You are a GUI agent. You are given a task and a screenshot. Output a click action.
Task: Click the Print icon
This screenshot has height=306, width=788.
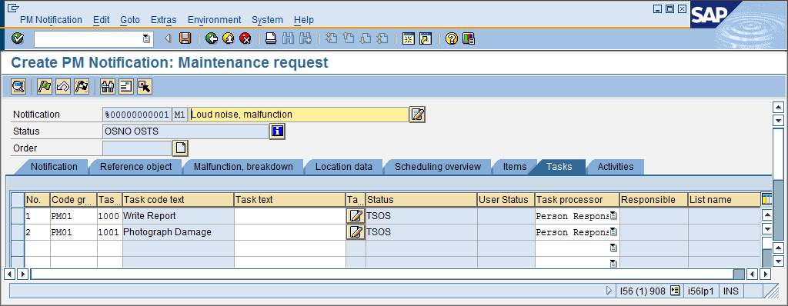tap(271, 38)
